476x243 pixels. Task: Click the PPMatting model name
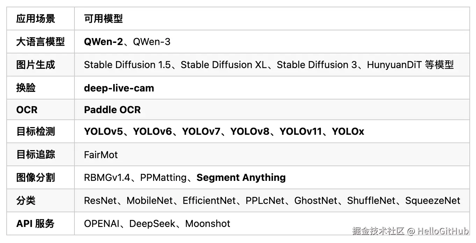(x=163, y=178)
